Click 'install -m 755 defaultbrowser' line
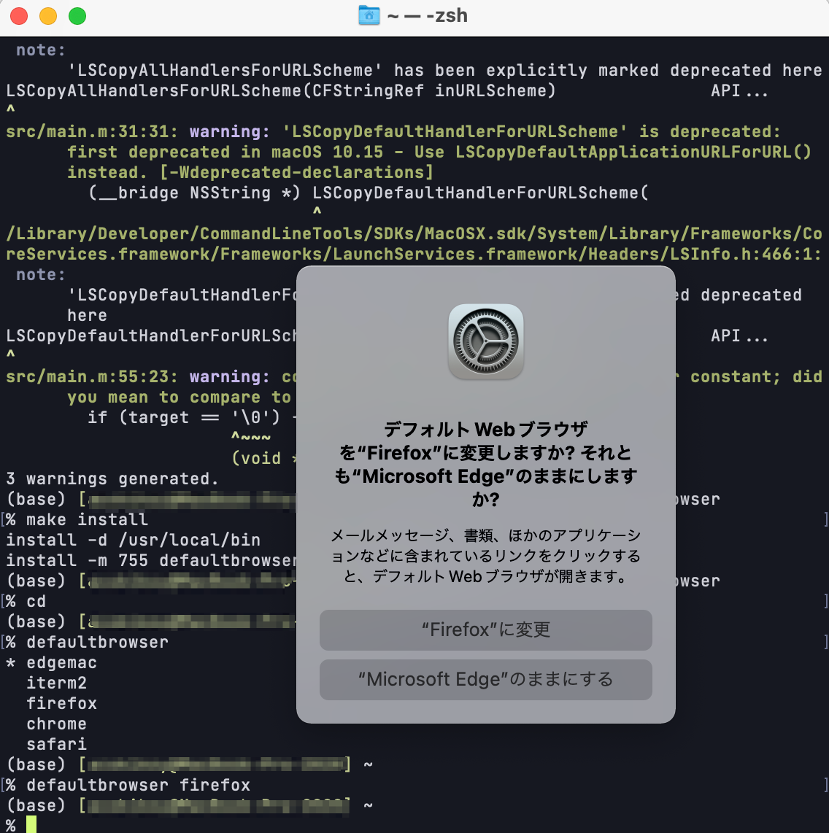The height and width of the screenshot is (833, 829). point(151,560)
